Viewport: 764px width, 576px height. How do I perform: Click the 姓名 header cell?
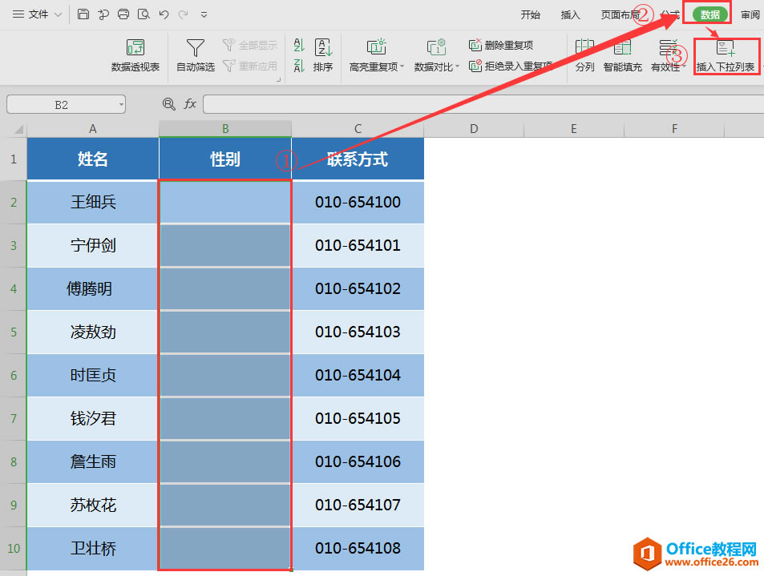(x=92, y=159)
